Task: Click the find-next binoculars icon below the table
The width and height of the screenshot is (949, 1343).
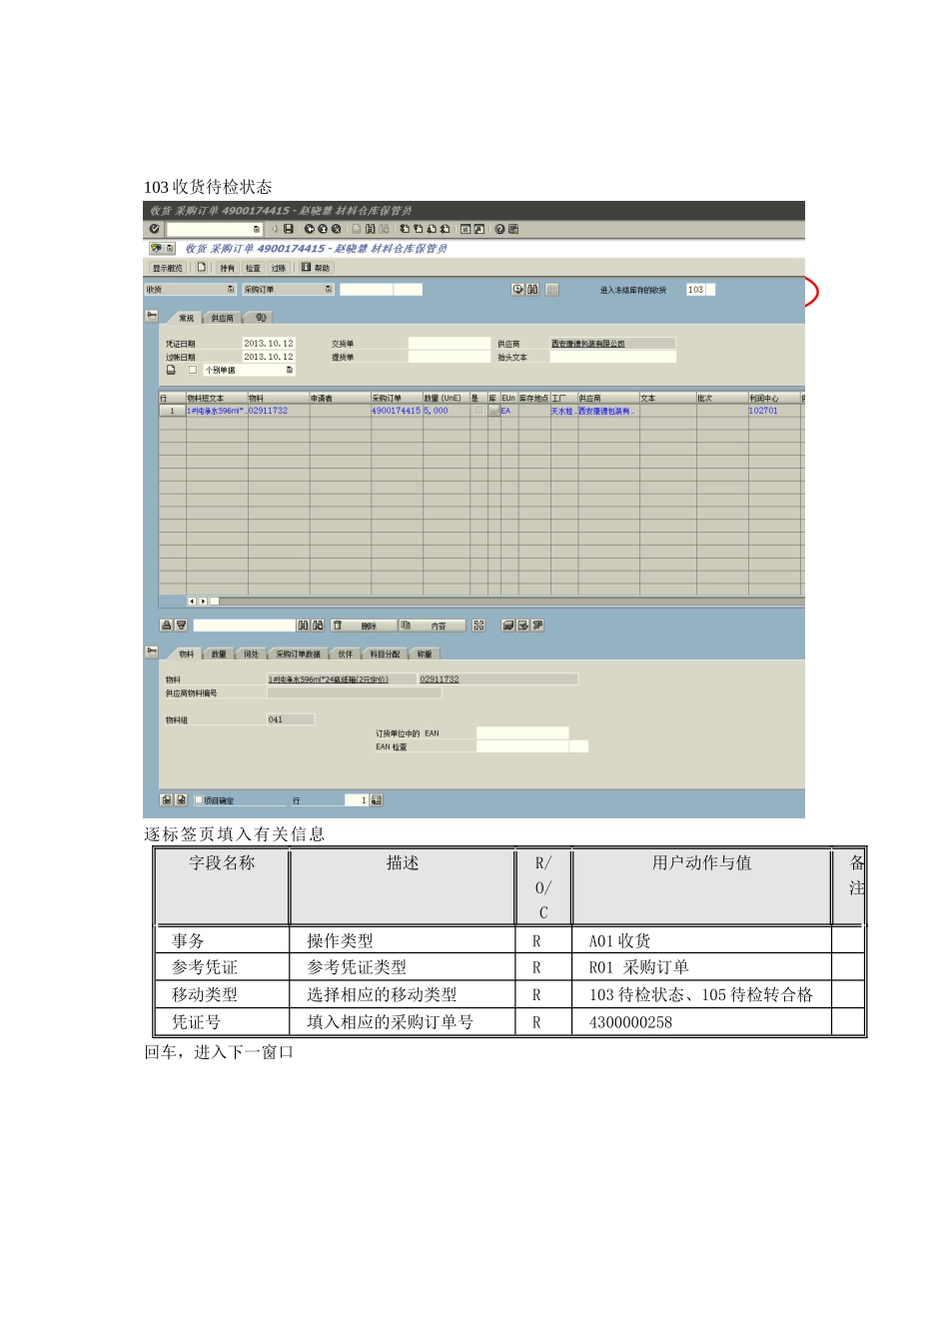Action: pos(318,626)
